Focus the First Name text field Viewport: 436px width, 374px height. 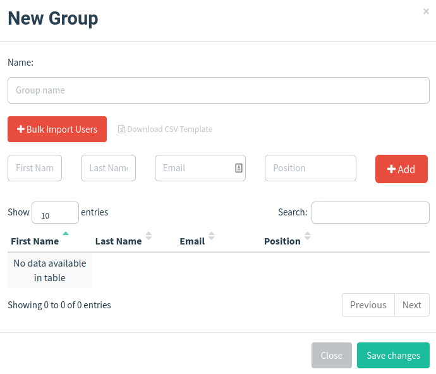coord(35,168)
